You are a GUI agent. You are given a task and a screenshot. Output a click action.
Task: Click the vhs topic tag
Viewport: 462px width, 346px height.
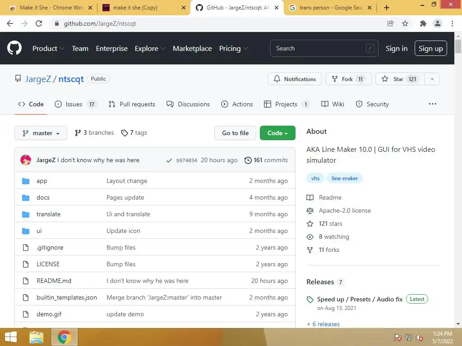(315, 178)
